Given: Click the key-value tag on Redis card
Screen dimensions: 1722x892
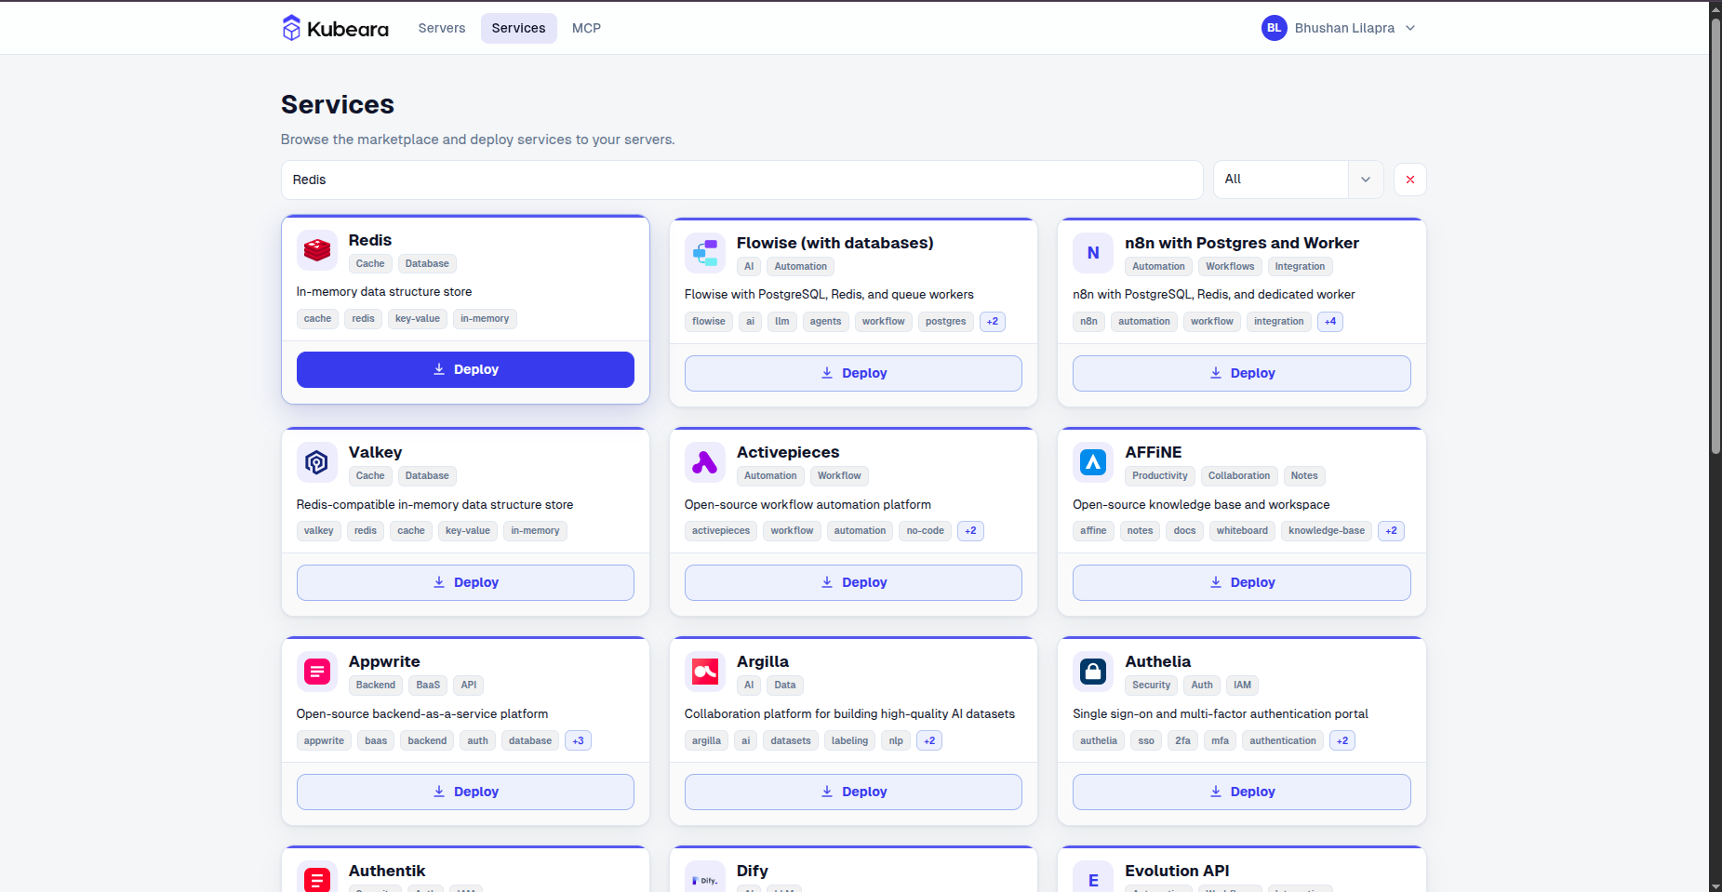Looking at the screenshot, I should click(418, 319).
